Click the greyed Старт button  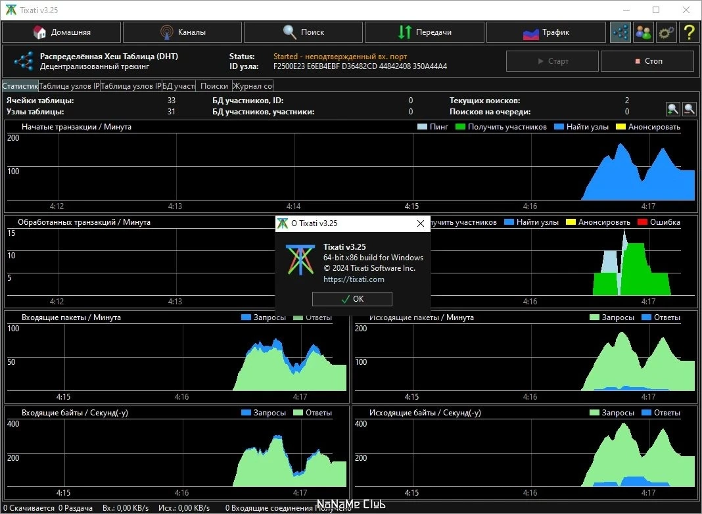click(552, 61)
